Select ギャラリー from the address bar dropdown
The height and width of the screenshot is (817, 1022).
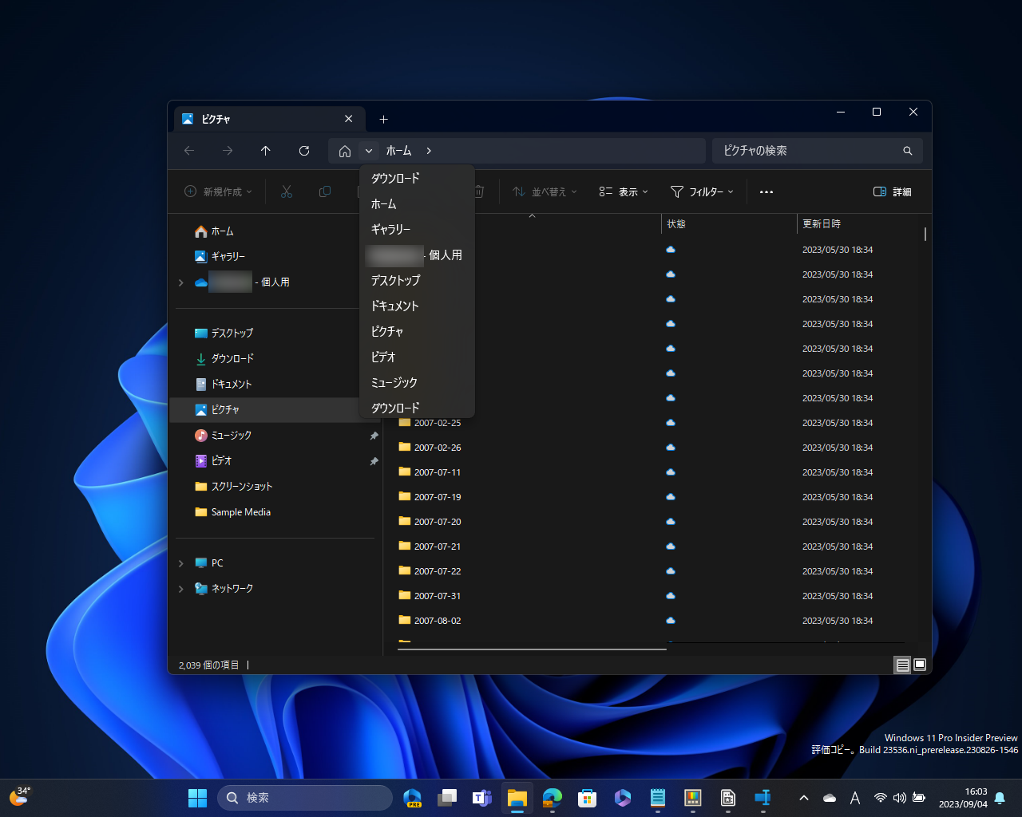pos(393,229)
